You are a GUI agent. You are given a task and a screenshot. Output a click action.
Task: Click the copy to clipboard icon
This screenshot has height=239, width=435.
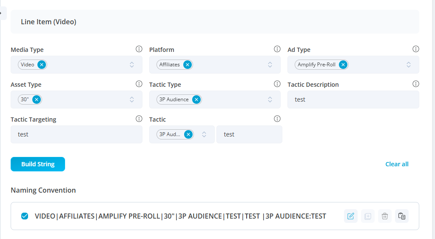pyautogui.click(x=402, y=216)
